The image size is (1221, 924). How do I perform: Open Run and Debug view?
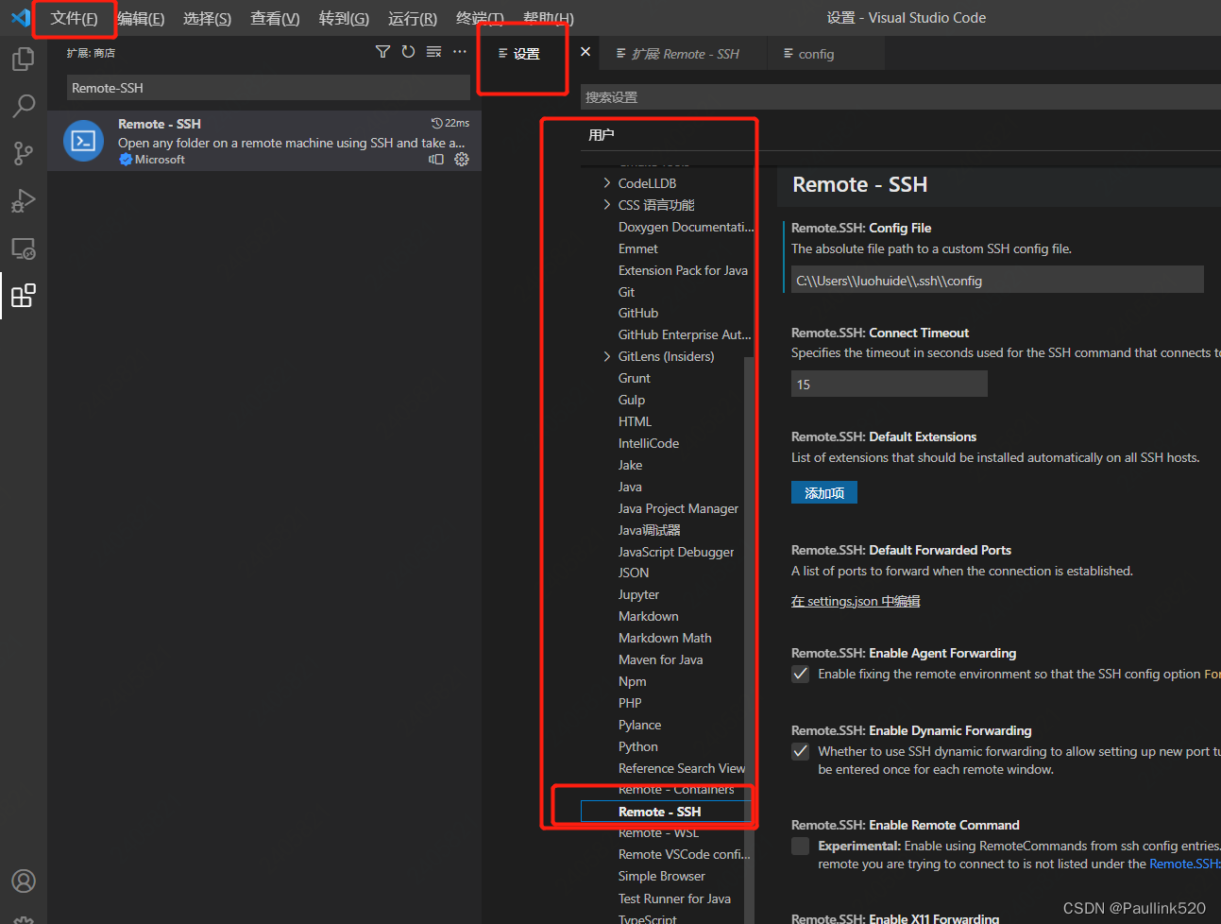(23, 200)
